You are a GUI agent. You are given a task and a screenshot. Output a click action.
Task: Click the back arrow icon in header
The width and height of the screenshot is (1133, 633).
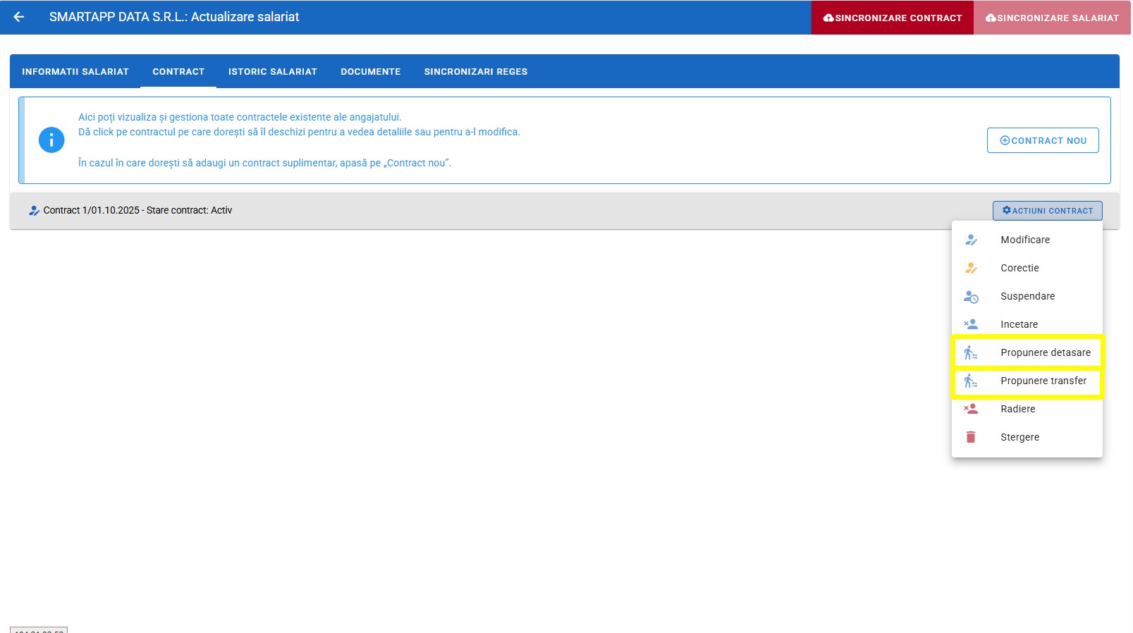(19, 17)
